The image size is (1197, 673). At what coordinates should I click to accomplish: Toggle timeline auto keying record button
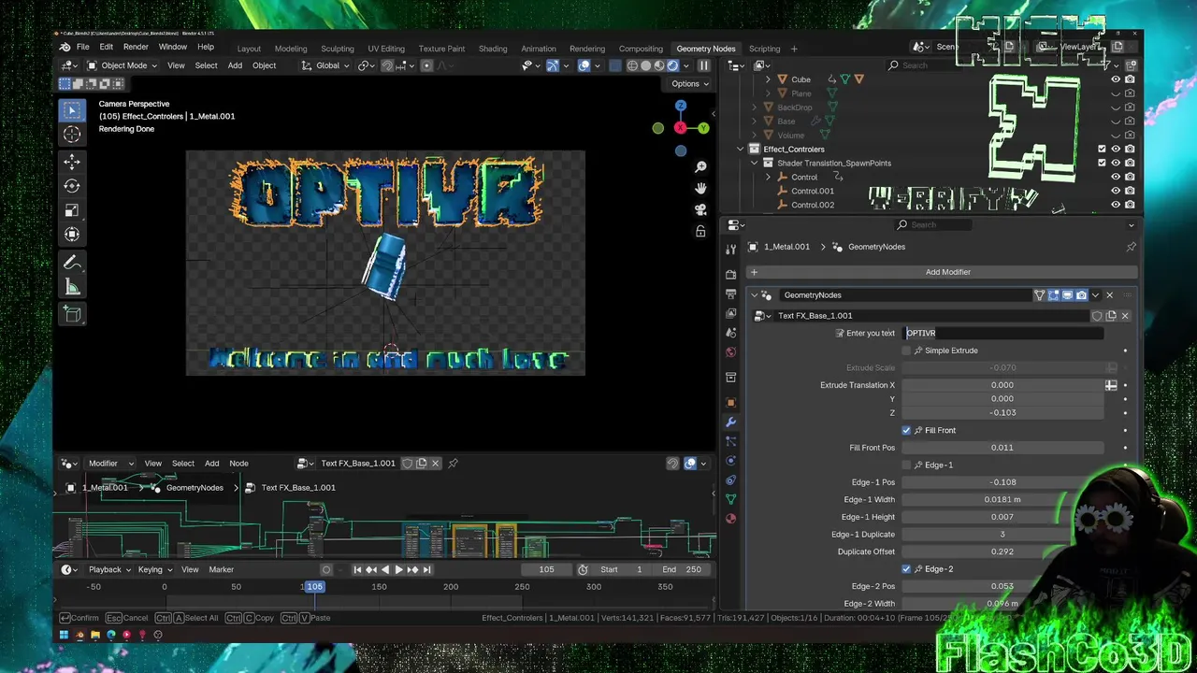(326, 569)
